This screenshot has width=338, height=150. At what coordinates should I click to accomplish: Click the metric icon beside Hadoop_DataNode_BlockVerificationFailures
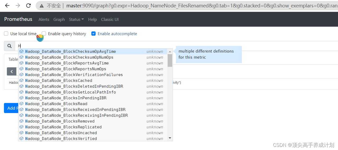click(x=21, y=75)
